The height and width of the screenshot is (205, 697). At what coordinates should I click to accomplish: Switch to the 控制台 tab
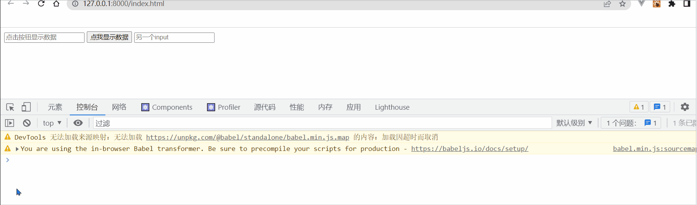tap(87, 107)
